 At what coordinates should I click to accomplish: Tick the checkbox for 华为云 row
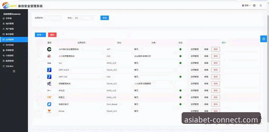pos(38,91)
